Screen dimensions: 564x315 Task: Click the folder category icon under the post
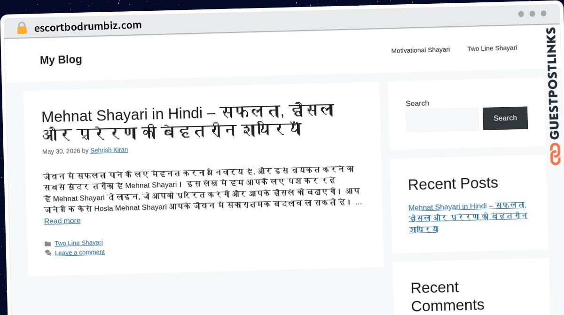[x=47, y=244]
